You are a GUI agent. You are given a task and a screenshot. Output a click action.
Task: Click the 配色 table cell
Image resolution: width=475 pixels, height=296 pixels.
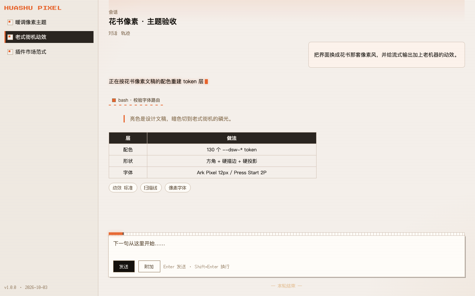pyautogui.click(x=128, y=150)
